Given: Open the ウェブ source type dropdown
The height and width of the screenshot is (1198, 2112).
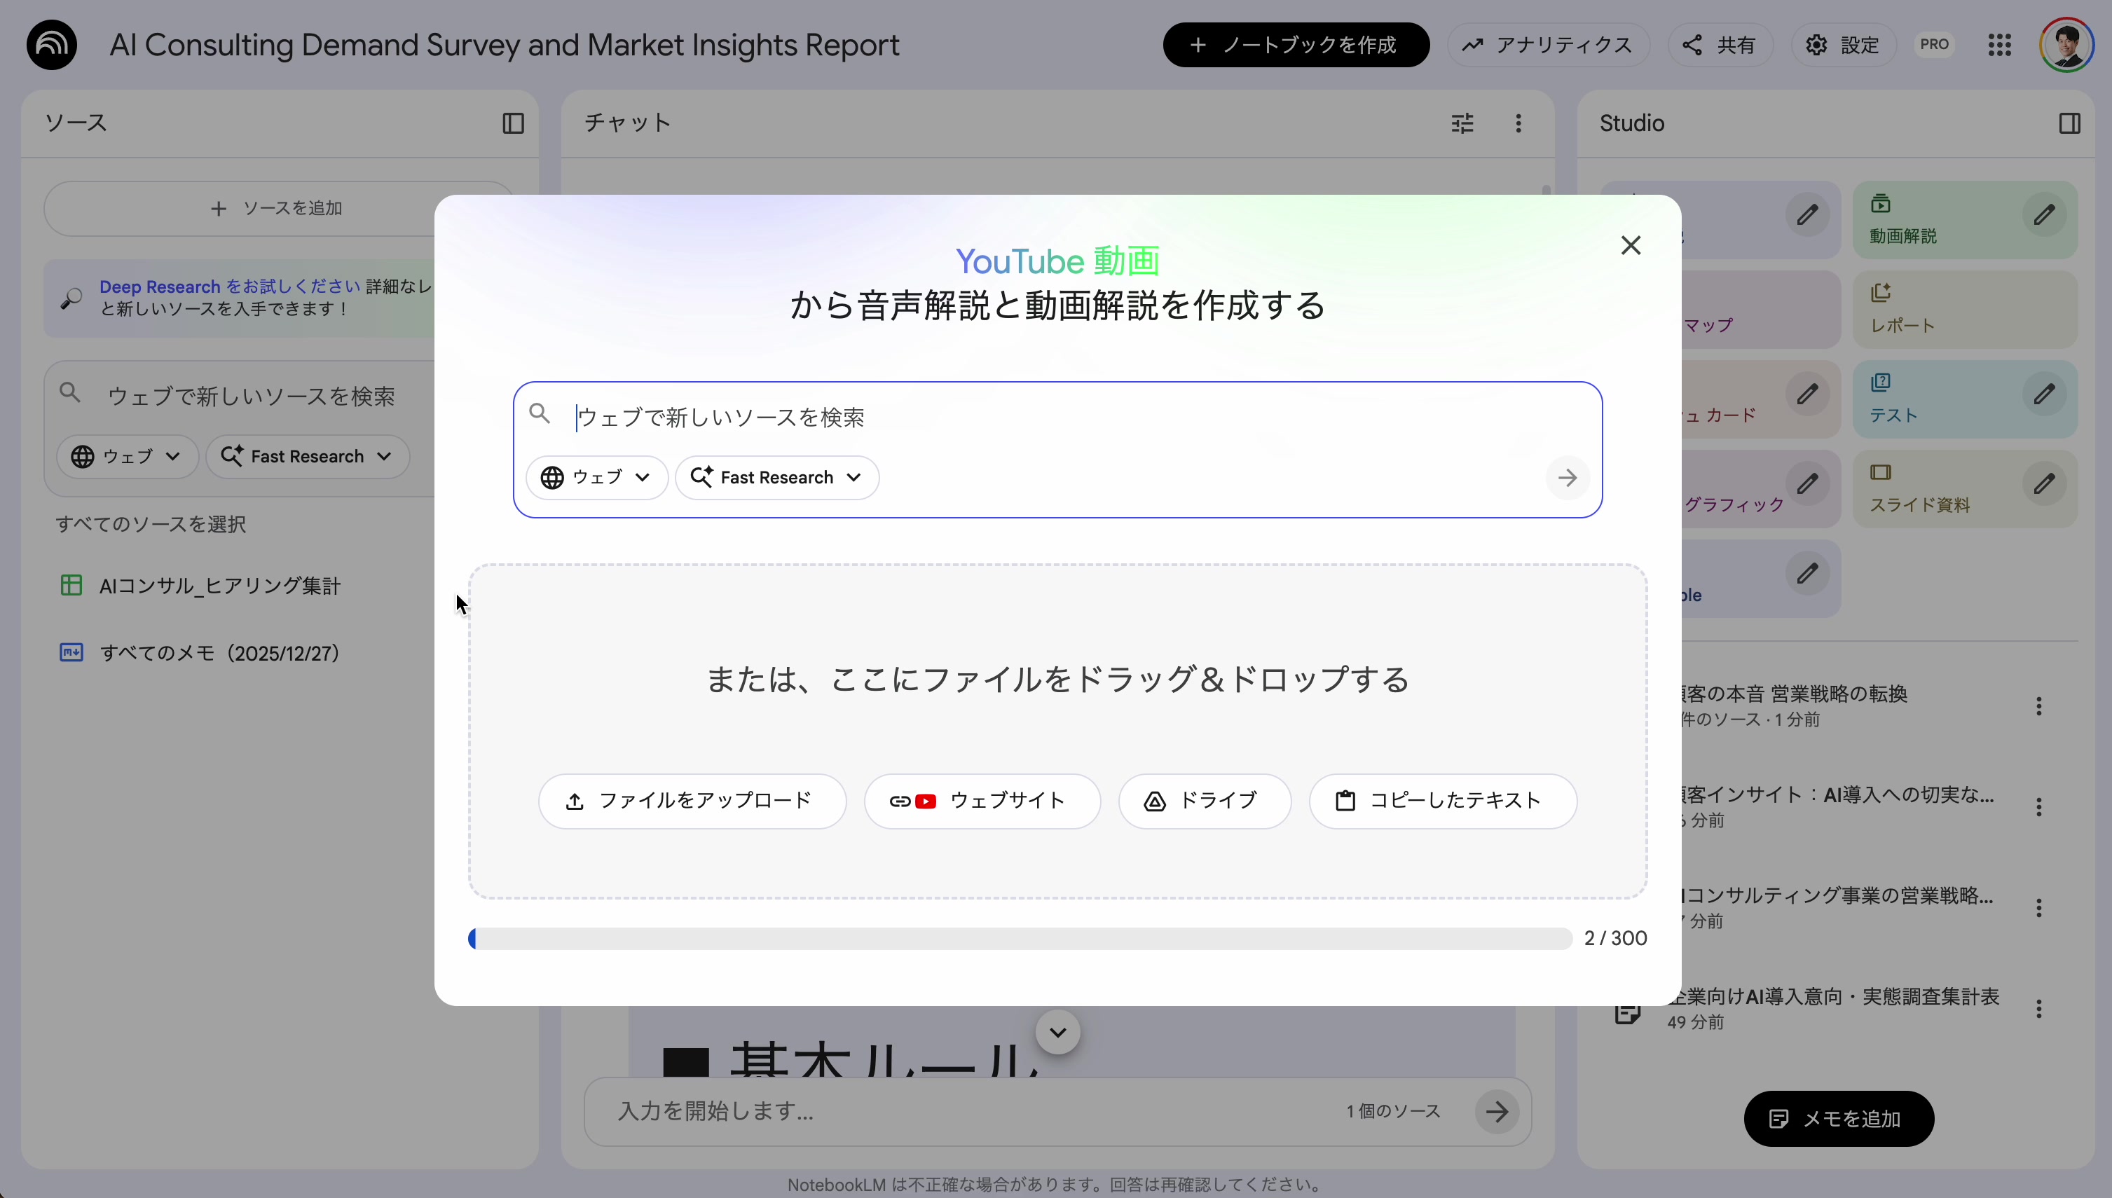Looking at the screenshot, I should [x=596, y=477].
